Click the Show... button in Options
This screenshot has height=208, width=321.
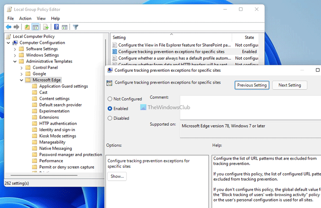[x=117, y=176]
